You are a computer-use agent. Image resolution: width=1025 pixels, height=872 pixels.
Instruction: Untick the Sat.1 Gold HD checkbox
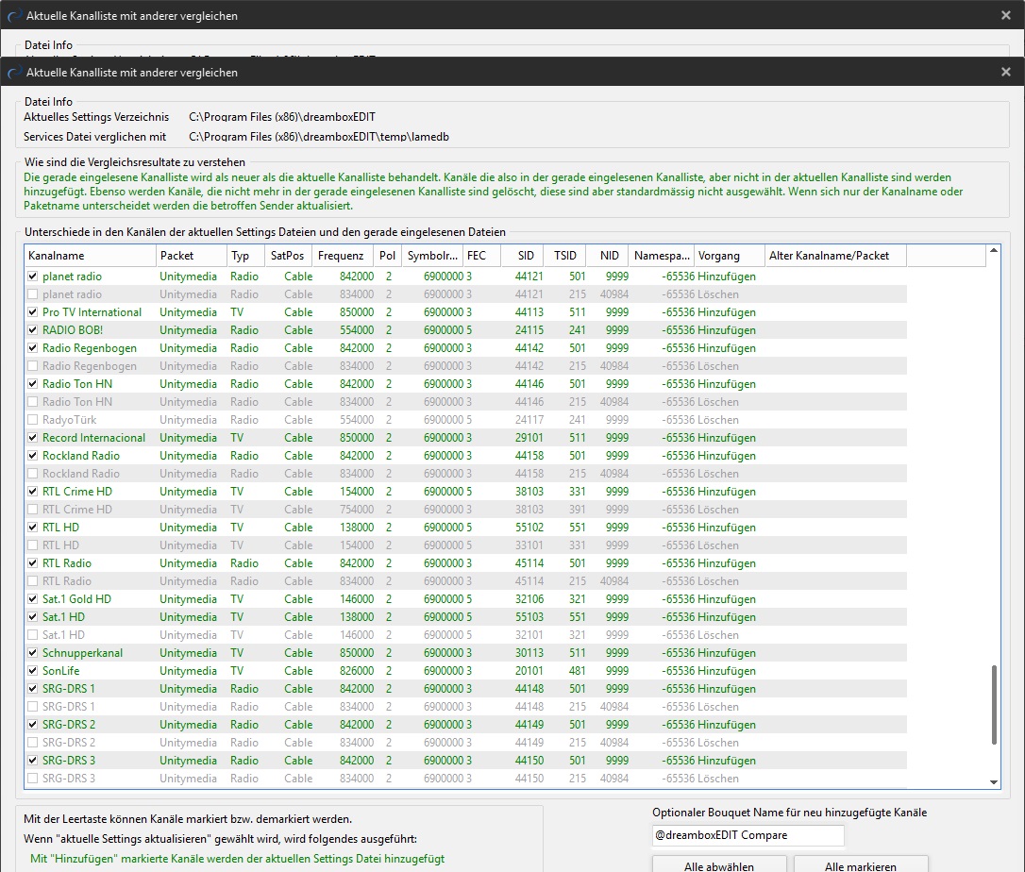point(34,599)
